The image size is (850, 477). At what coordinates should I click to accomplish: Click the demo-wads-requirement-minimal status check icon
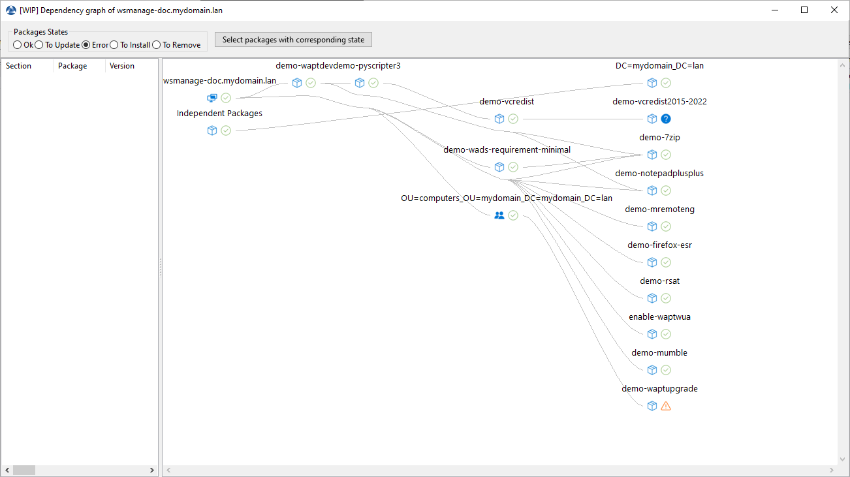(513, 167)
